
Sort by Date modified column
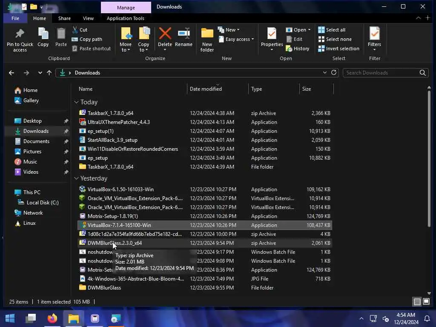point(206,89)
